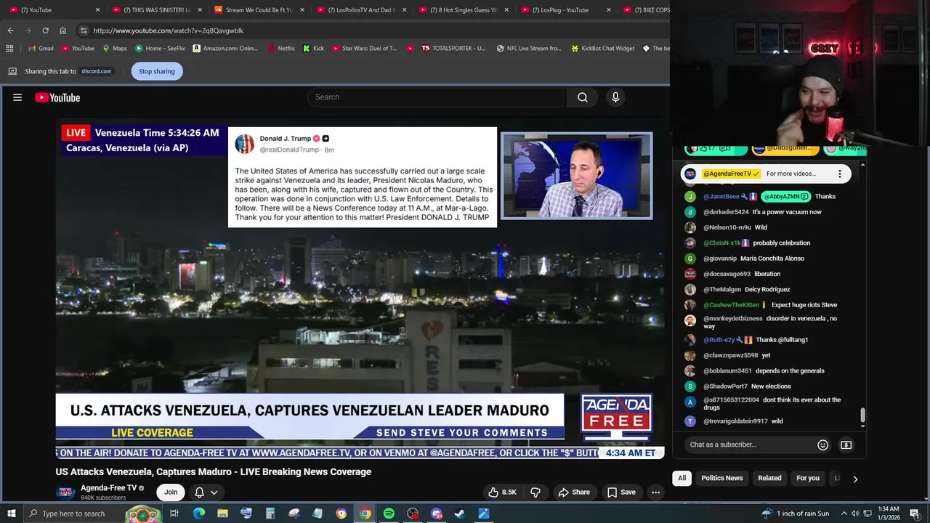Open the chat emoji picker

click(x=822, y=445)
